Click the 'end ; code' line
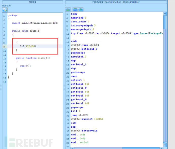The image size is (175, 149). click(x=78, y=134)
